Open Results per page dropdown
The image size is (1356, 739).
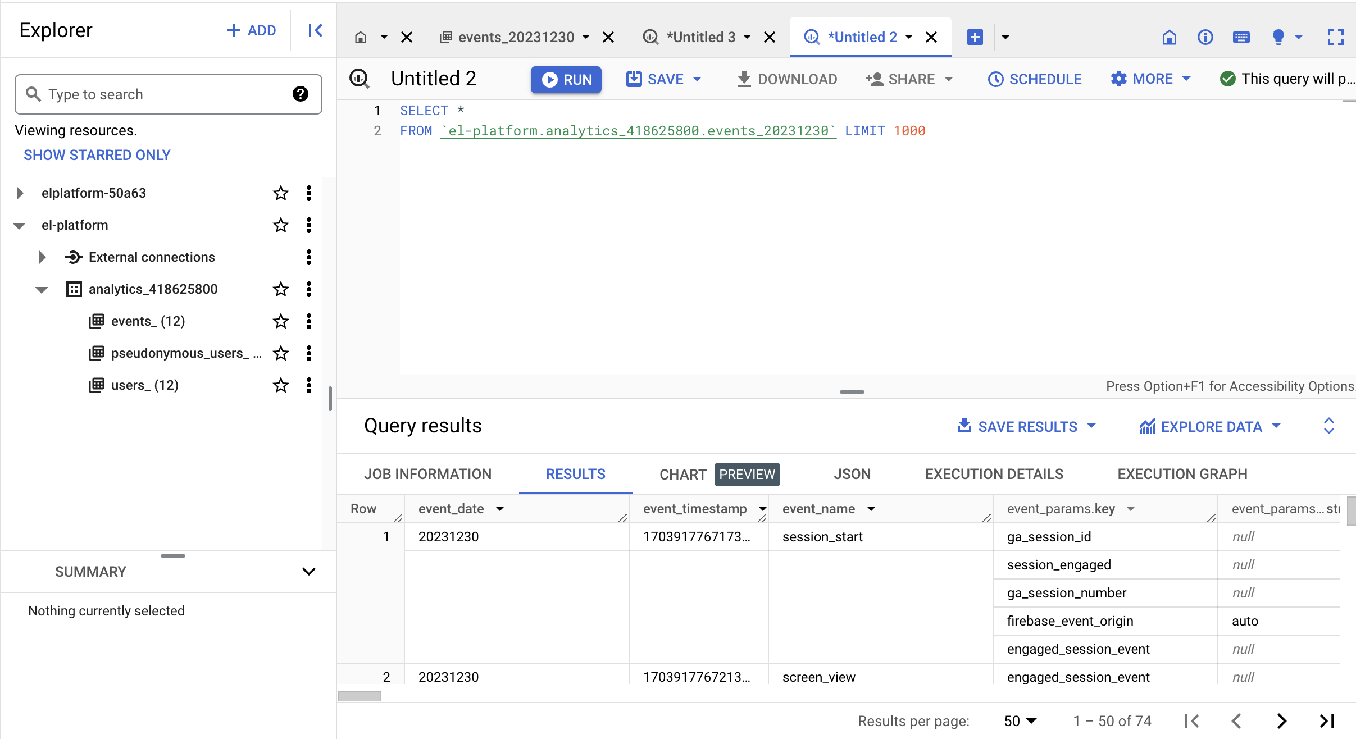coord(1020,720)
